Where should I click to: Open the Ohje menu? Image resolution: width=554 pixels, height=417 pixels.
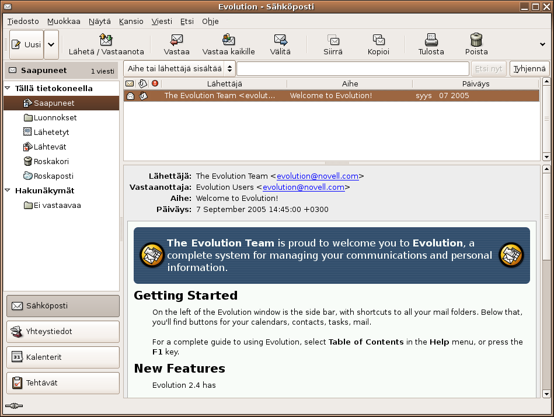point(210,21)
